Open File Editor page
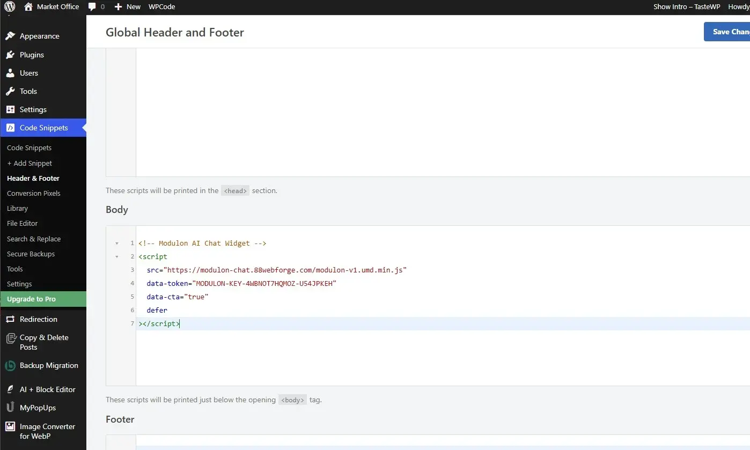The height and width of the screenshot is (450, 750). coord(22,223)
